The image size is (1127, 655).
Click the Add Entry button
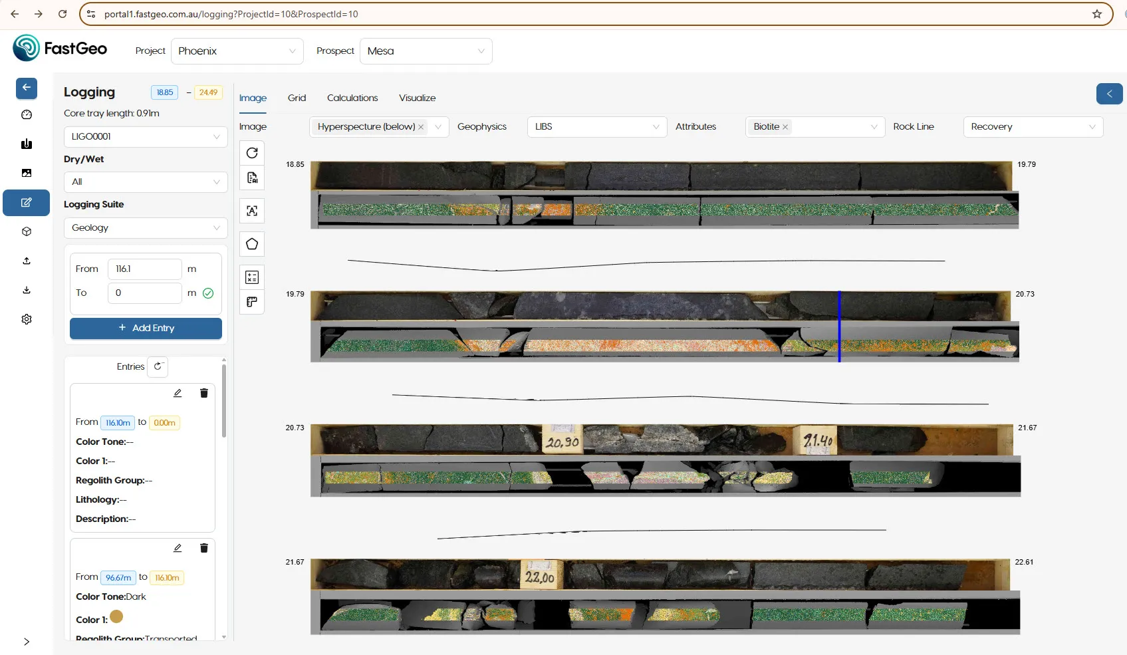pyautogui.click(x=146, y=328)
